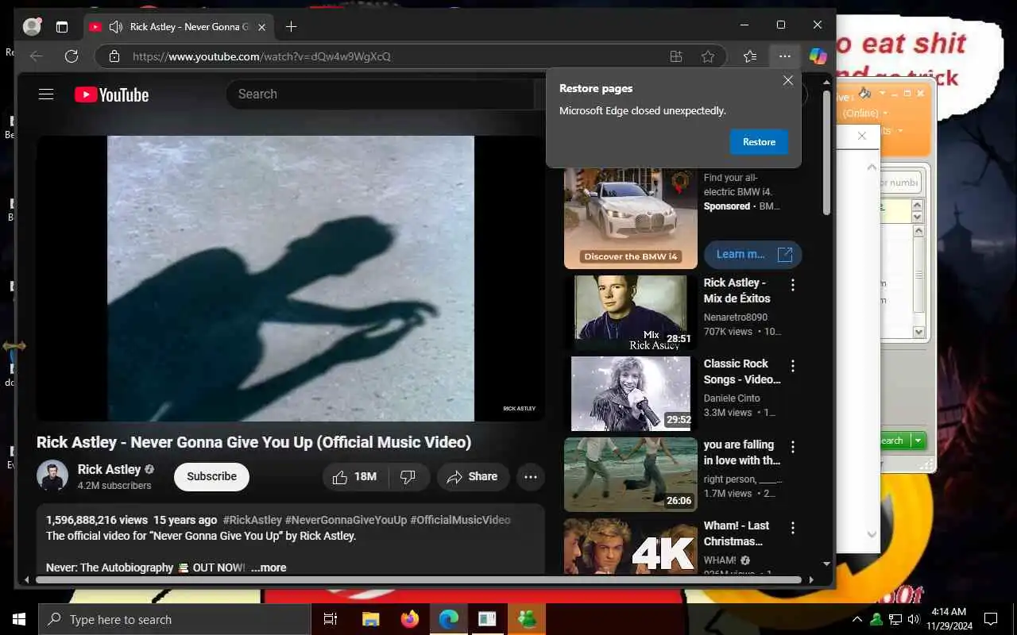Dismiss the Restore pages popup
Viewport: 1017px width, 635px height.
click(x=788, y=80)
